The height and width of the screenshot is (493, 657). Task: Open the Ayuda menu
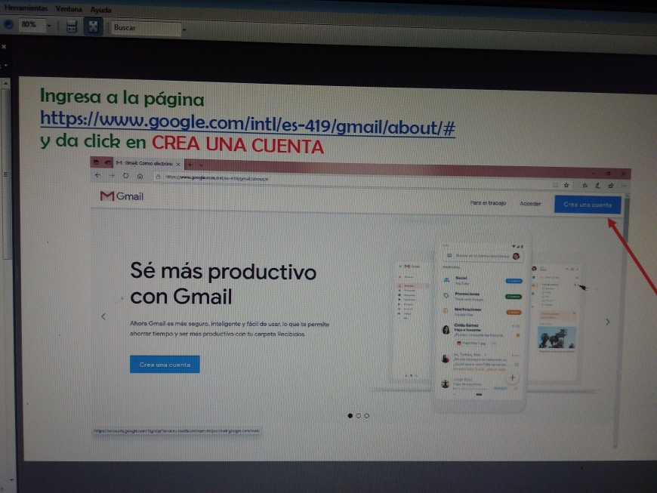pyautogui.click(x=100, y=10)
